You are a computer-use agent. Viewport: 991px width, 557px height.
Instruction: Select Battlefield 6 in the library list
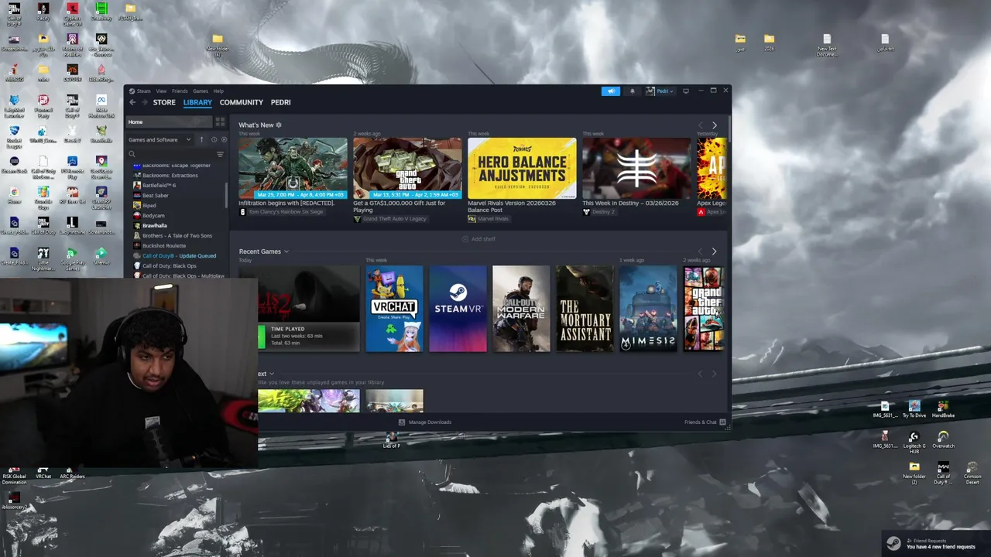(x=159, y=185)
